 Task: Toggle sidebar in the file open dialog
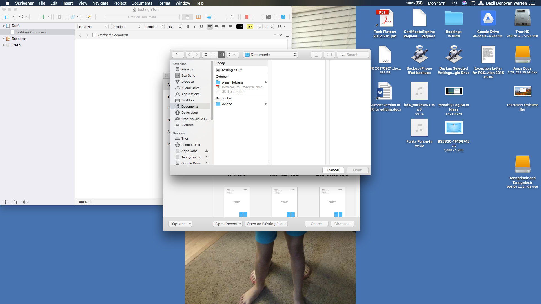[178, 55]
